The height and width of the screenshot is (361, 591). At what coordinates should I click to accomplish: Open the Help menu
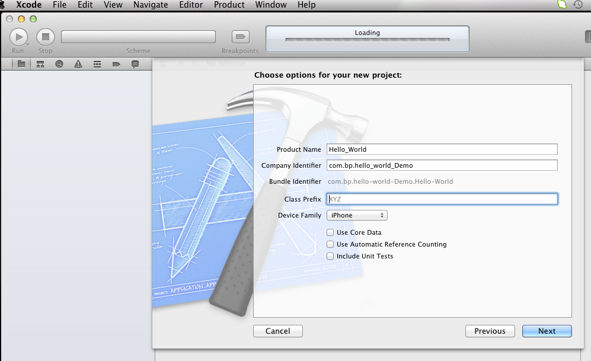click(x=306, y=5)
